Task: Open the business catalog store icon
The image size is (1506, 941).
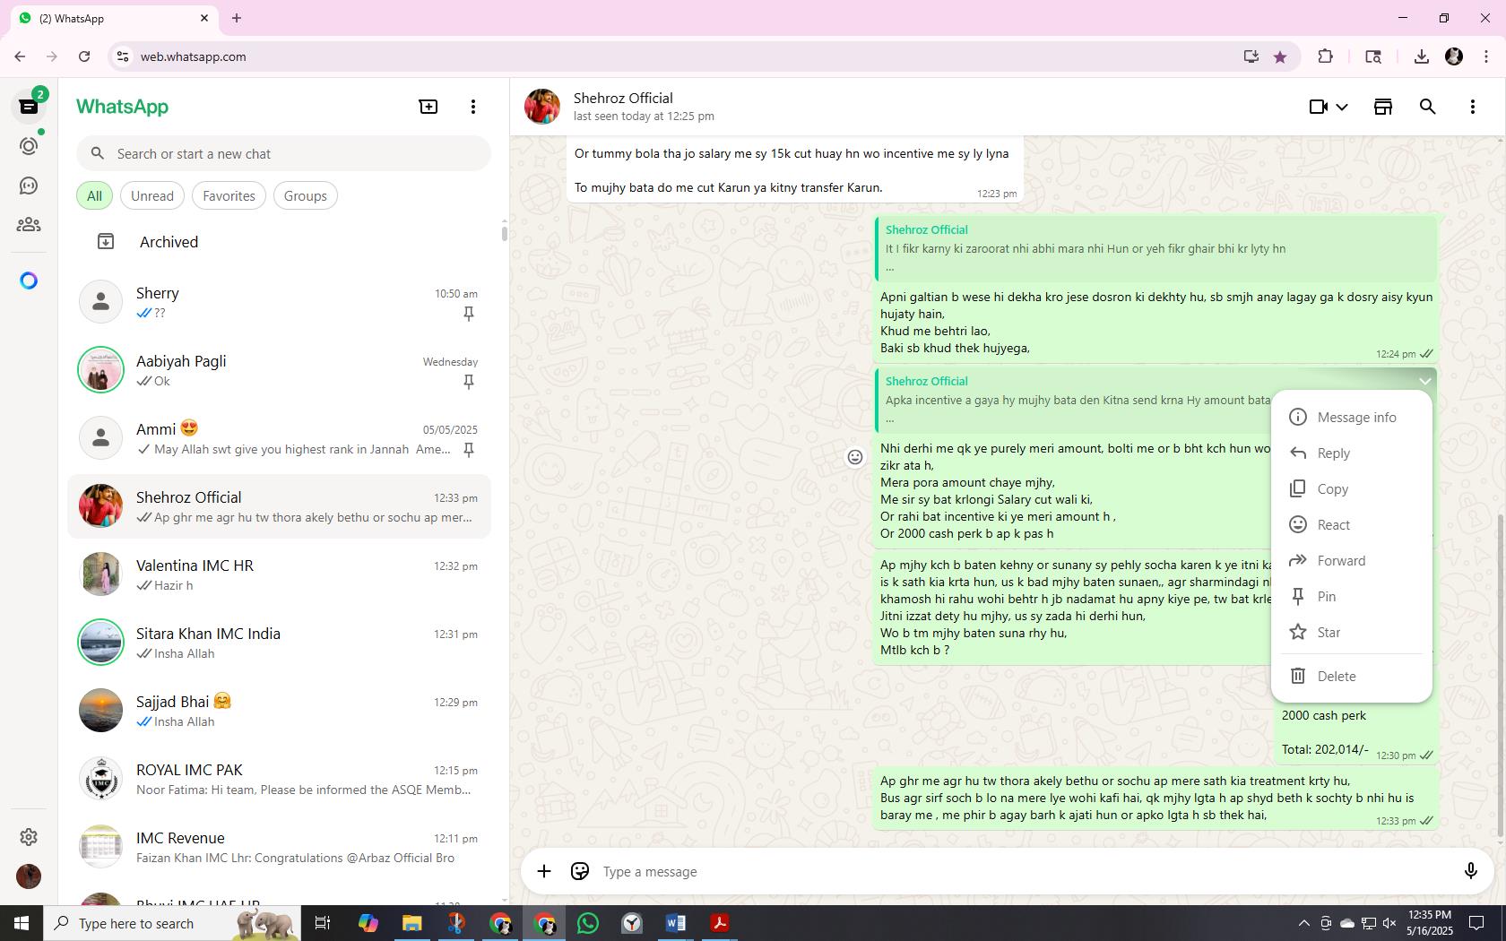Action: click(x=1383, y=107)
